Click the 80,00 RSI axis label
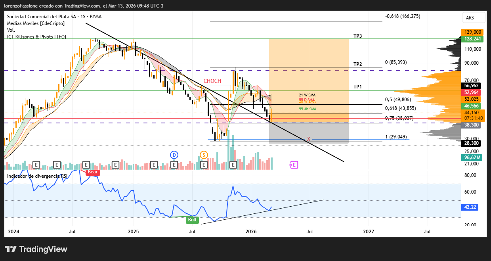Viewport: 491px width, 261px height. pyautogui.click(x=470, y=175)
